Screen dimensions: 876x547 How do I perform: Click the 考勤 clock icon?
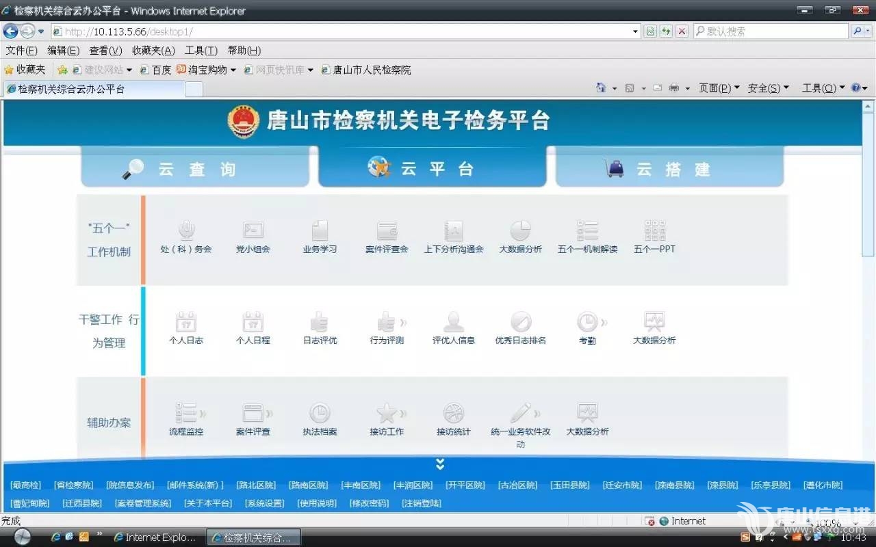[x=587, y=322]
